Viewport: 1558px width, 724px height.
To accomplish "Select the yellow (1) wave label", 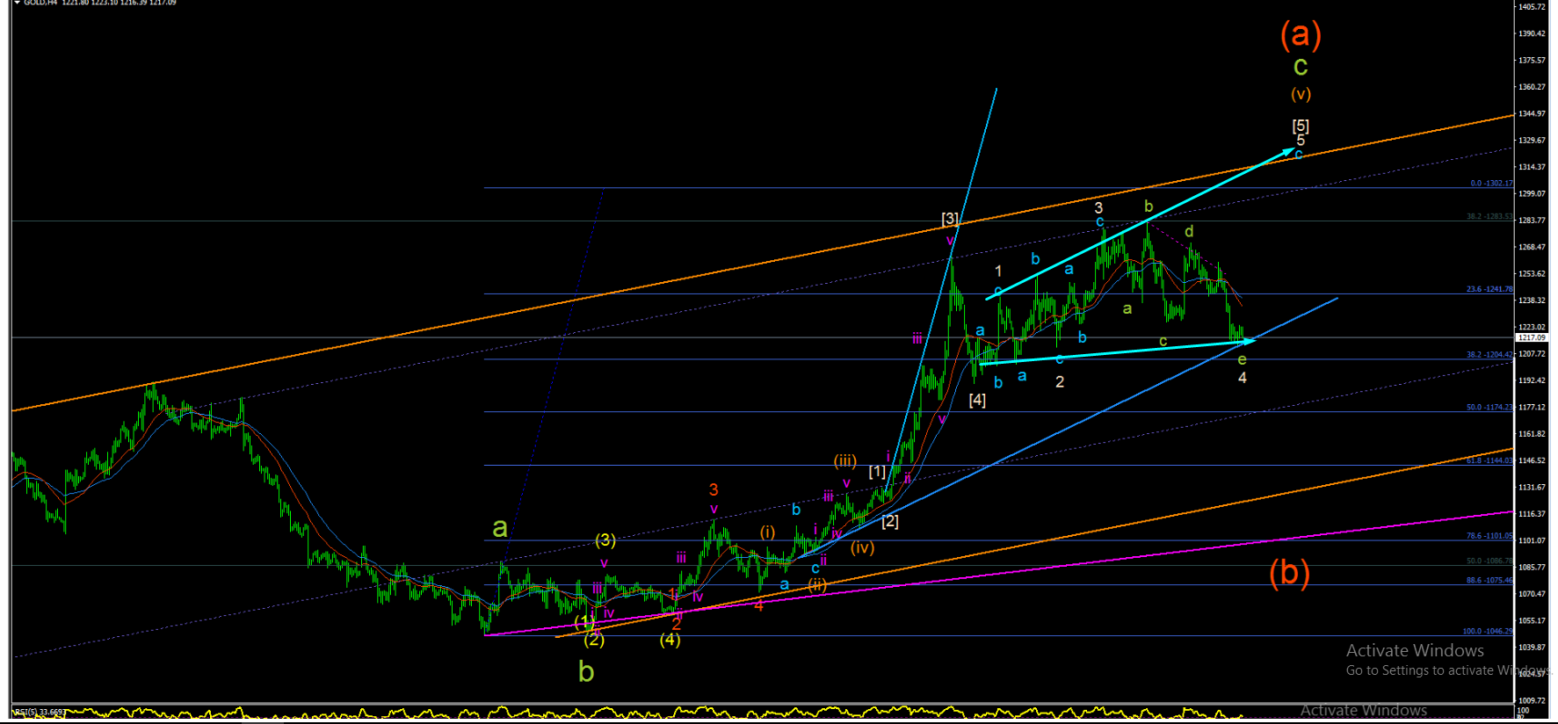I will pyautogui.click(x=584, y=622).
